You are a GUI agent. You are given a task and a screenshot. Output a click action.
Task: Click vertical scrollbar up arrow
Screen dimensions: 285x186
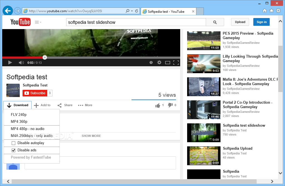point(281,21)
